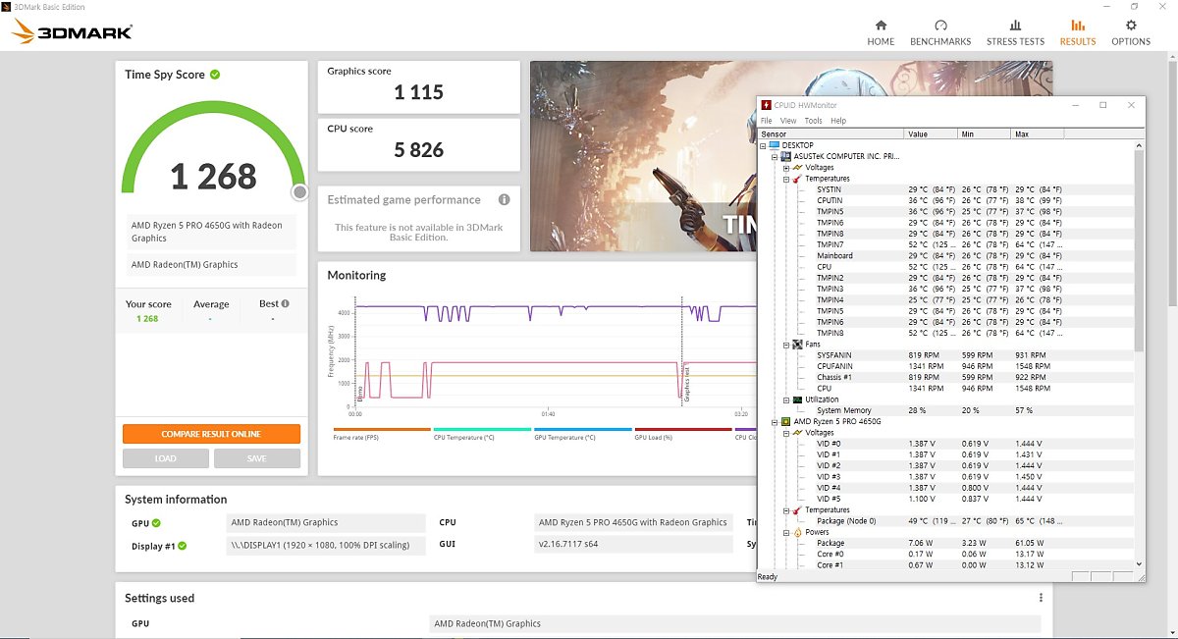Open the Tools menu in HWMonitor
This screenshot has width=1178, height=639.
tap(814, 121)
